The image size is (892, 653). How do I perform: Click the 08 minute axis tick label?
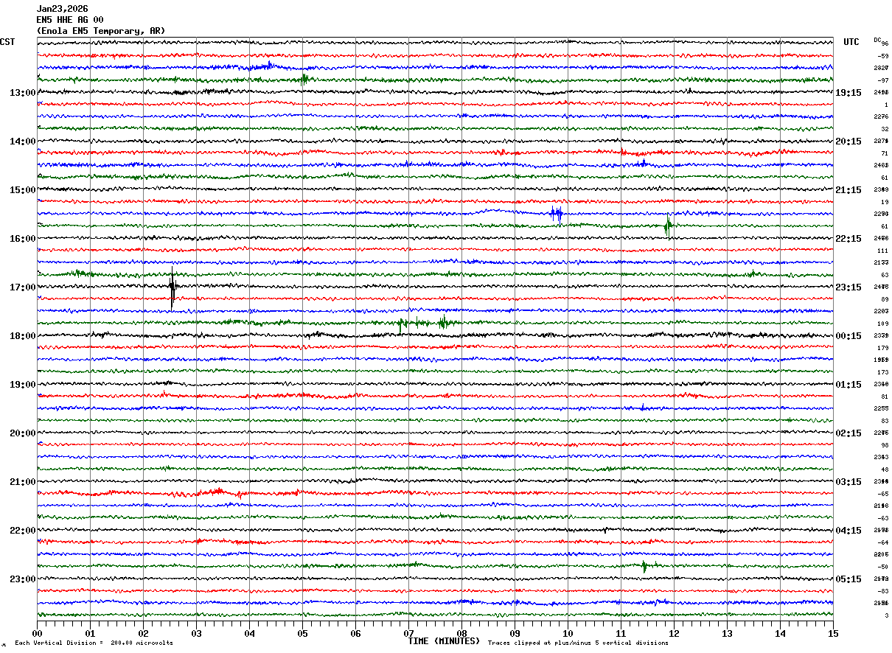tap(461, 633)
